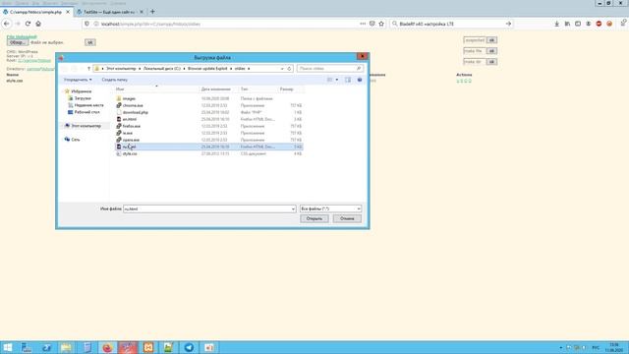The width and height of the screenshot is (629, 354).
Task: Select Этот компьютер in the navigation pane
Action: (86, 126)
